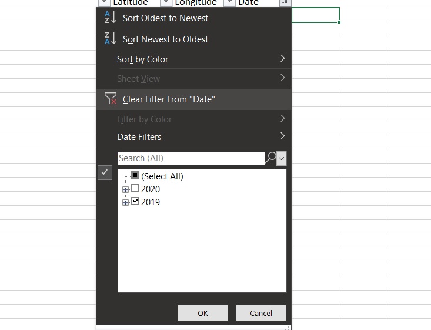Click into the Search (All) field

pyautogui.click(x=191, y=158)
